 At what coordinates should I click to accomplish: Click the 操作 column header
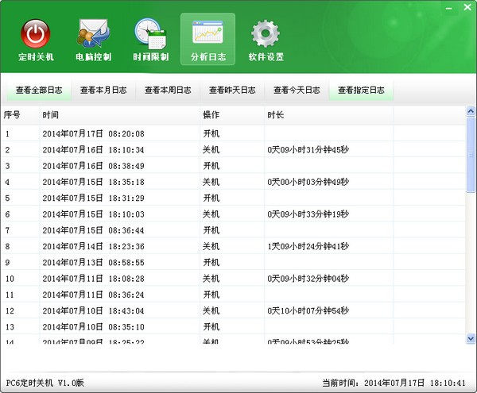coord(232,115)
